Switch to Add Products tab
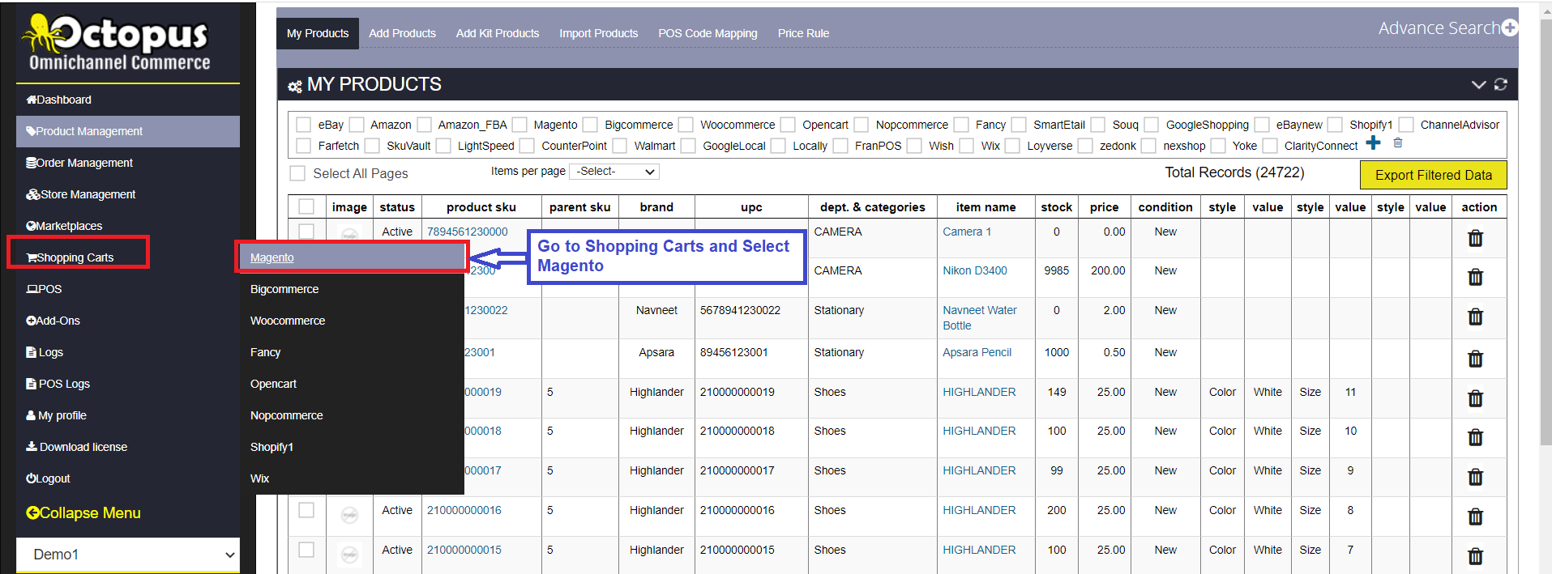The image size is (1552, 574). (402, 33)
